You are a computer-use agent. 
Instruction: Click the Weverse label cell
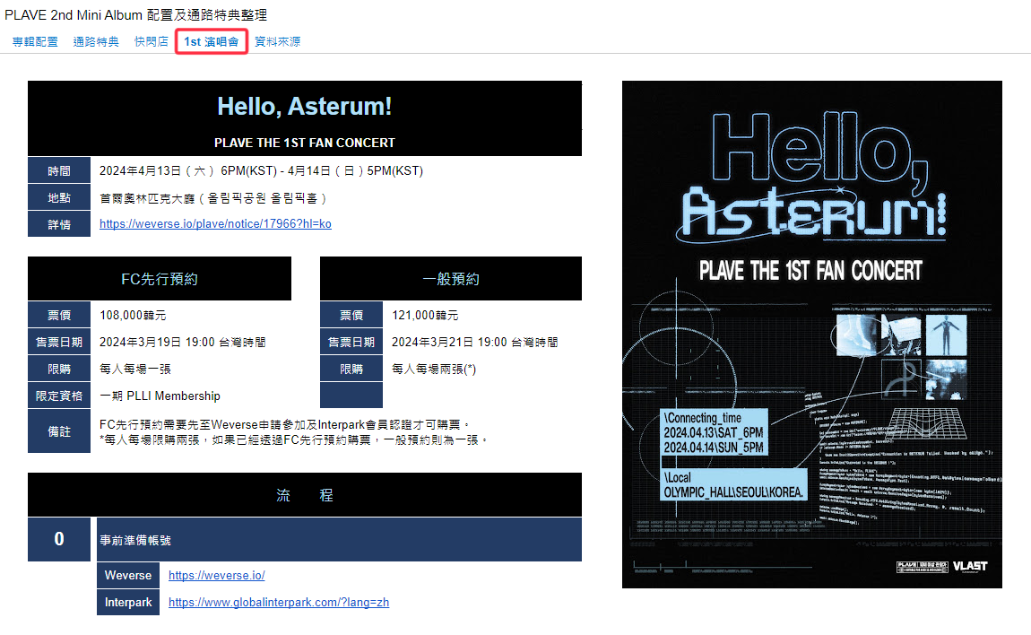pyautogui.click(x=128, y=575)
